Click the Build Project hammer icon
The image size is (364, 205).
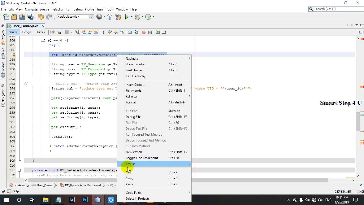pos(109,17)
